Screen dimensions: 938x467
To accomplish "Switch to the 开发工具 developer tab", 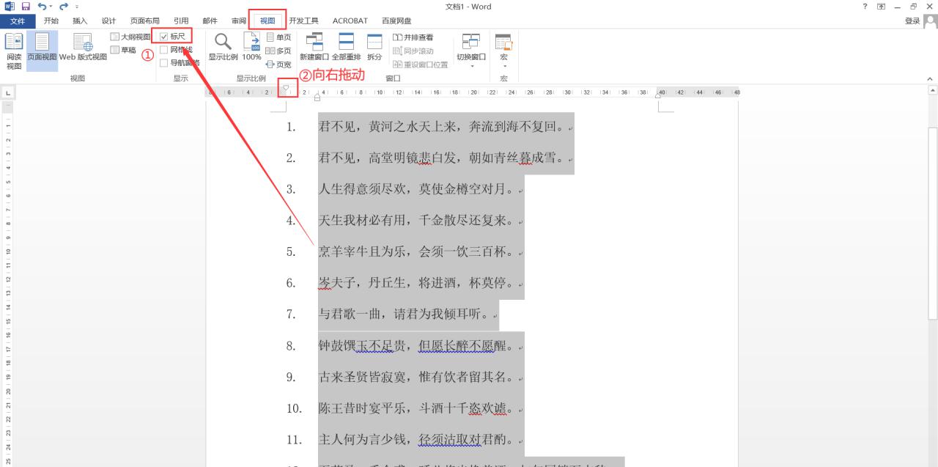I will pyautogui.click(x=303, y=21).
